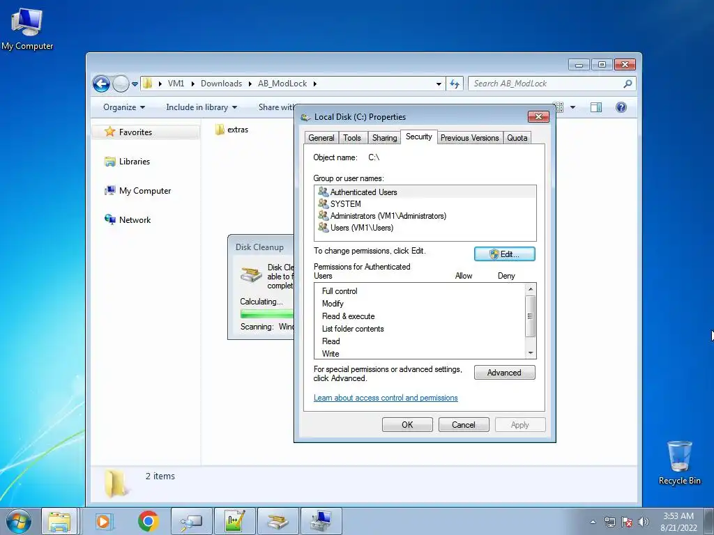Switch to the Sharing tab
Image resolution: width=714 pixels, height=535 pixels.
coord(384,138)
